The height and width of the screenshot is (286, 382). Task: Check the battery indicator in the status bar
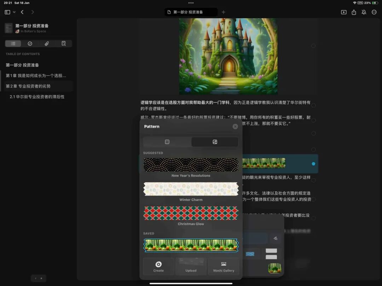click(375, 3)
